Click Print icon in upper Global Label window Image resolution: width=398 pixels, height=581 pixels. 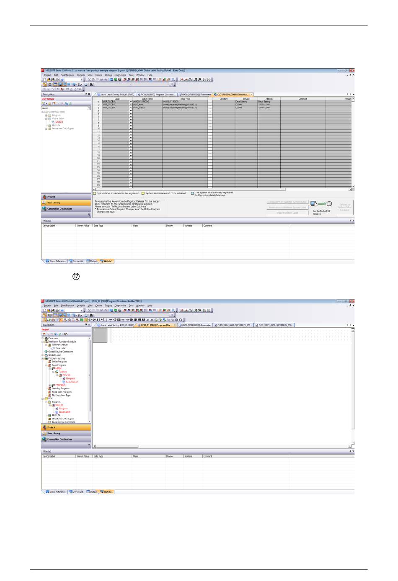tap(57, 80)
